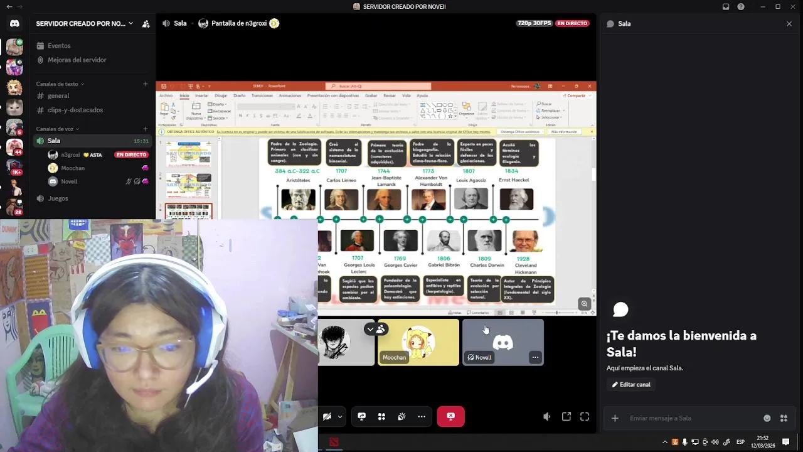
Task: Pop out the call window
Action: (x=566, y=416)
